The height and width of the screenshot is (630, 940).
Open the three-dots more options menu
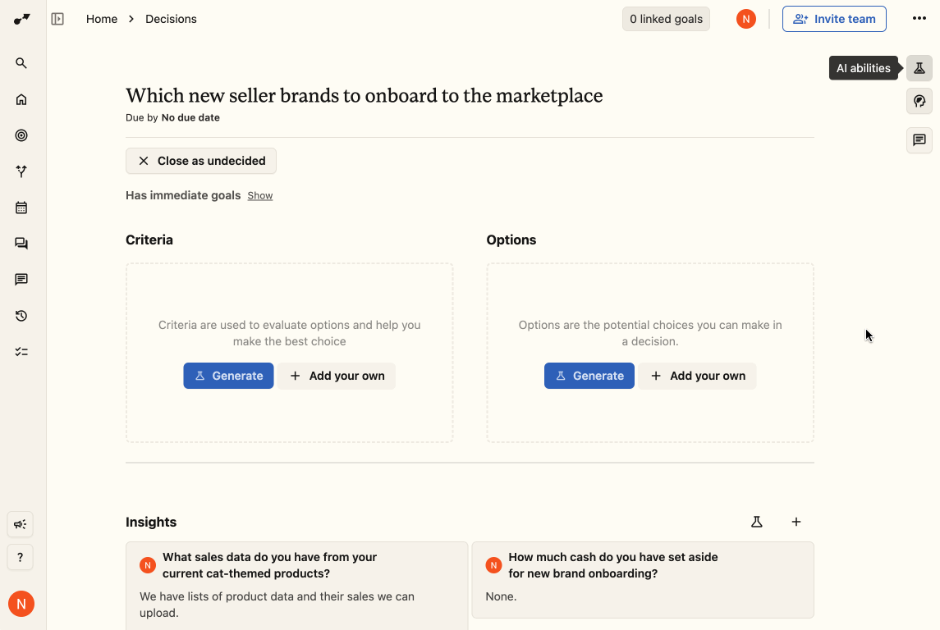click(919, 19)
